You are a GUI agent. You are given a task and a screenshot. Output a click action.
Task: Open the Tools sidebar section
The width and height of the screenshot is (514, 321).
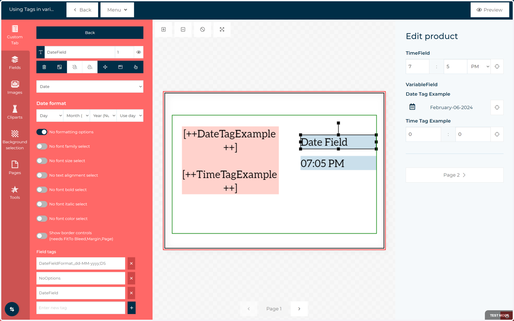click(x=15, y=193)
